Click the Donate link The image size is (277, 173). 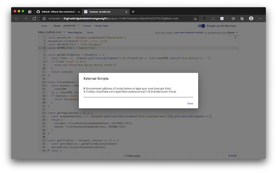tap(232, 156)
